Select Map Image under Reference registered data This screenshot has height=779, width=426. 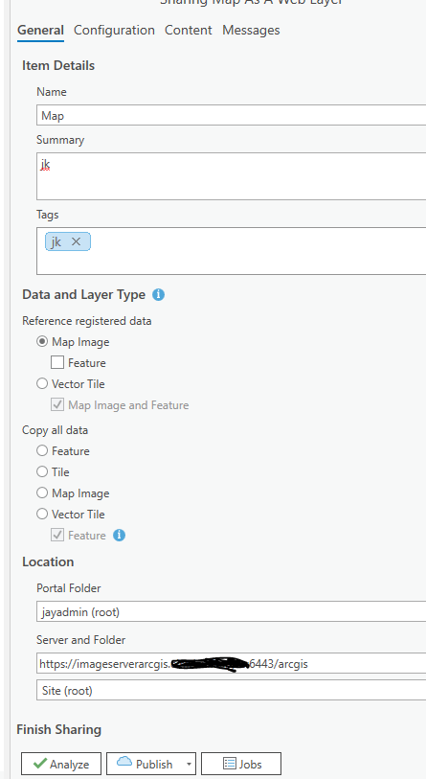coord(43,342)
